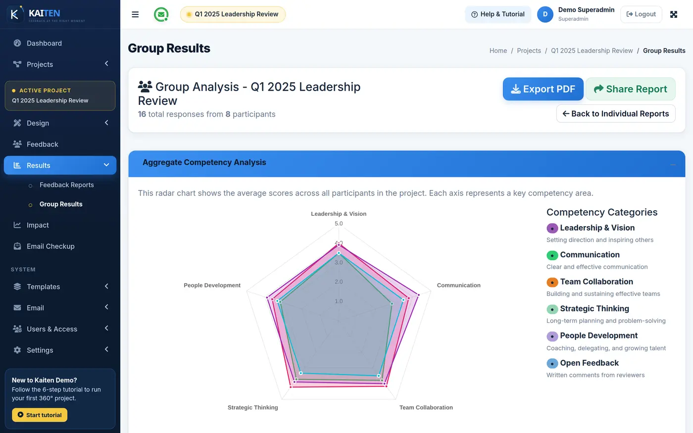The image size is (693, 433).
Task: Click the Kaiten logo icon
Action: (15, 14)
